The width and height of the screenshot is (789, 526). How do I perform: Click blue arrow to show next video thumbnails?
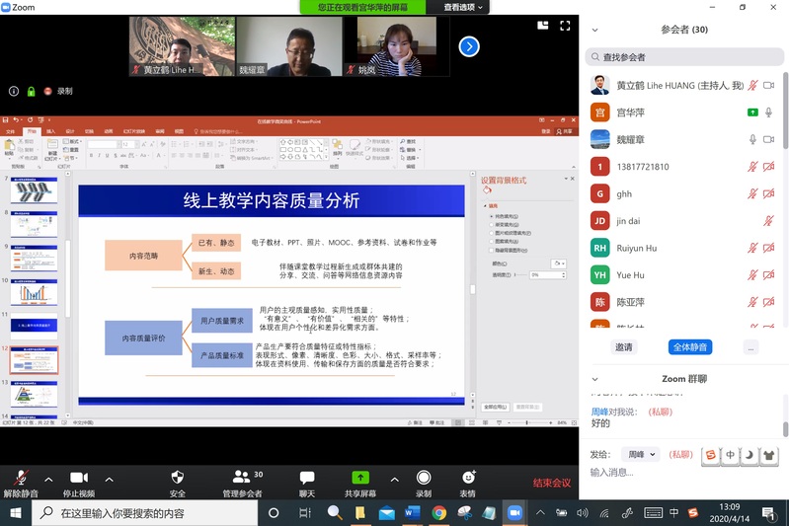click(469, 46)
